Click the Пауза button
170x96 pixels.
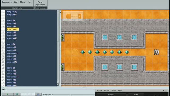tap(23, 2)
